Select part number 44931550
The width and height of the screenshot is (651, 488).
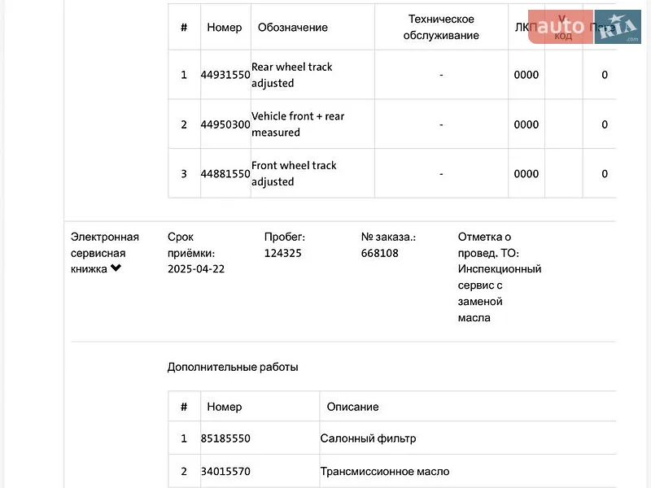click(x=225, y=75)
